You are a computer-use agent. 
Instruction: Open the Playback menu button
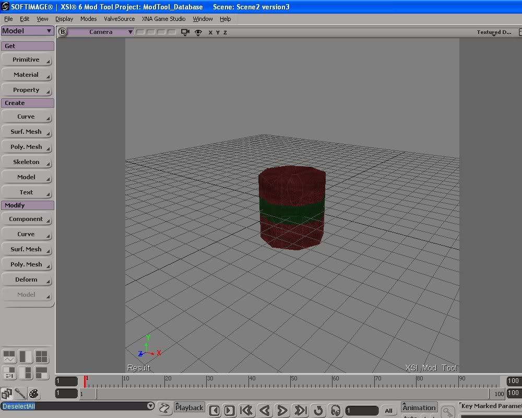point(189,408)
